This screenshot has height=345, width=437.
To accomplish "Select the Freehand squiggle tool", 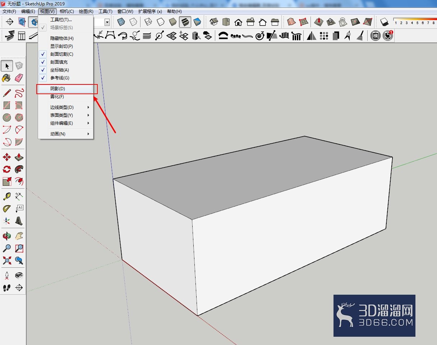I will point(19,93).
